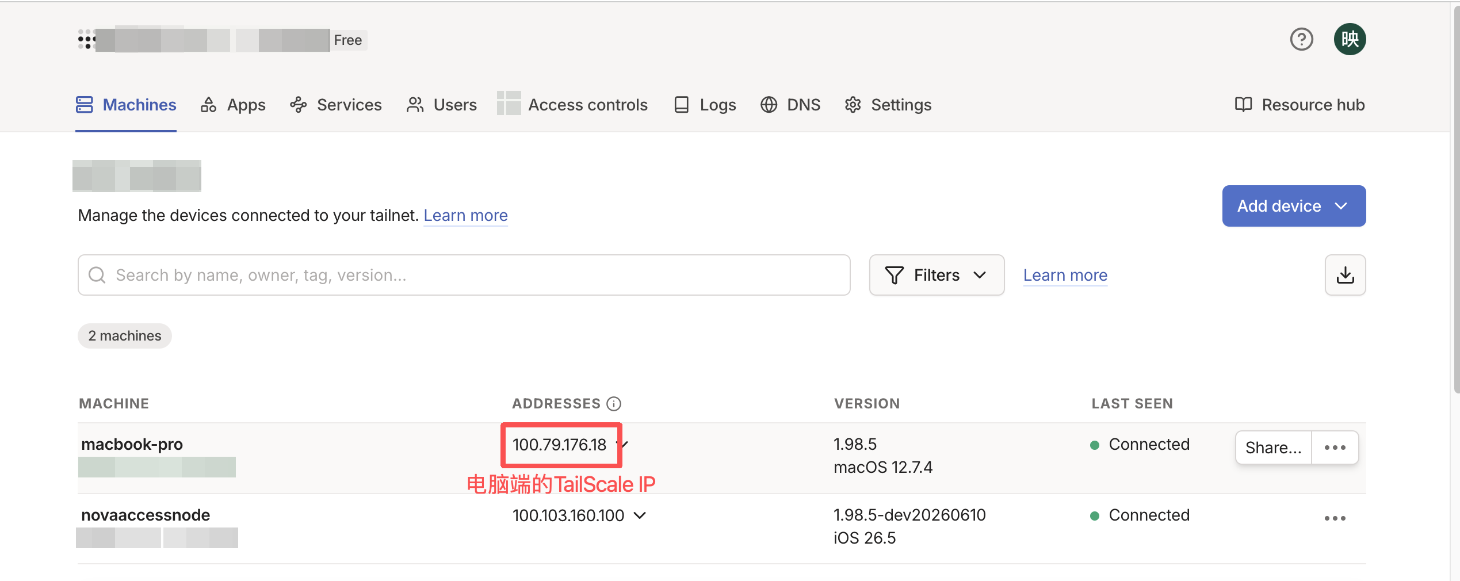Click the Share... button for macbook-pro

click(1273, 448)
